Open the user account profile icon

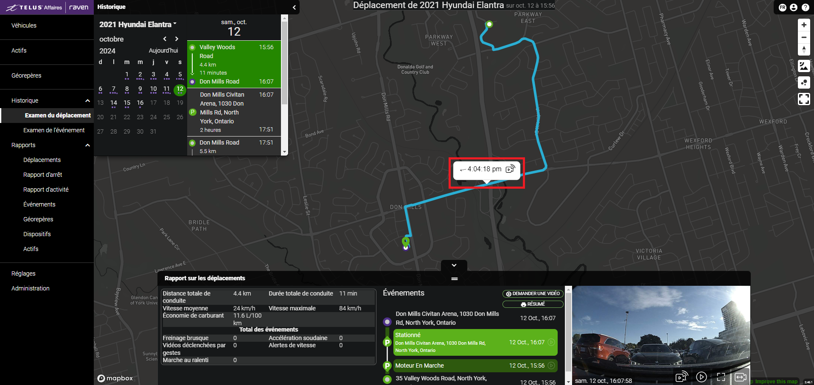click(794, 8)
